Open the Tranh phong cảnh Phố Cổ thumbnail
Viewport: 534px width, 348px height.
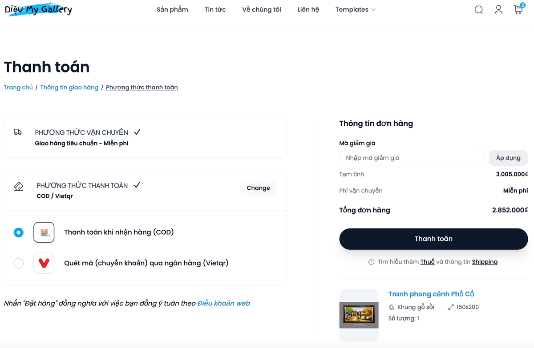tap(359, 315)
